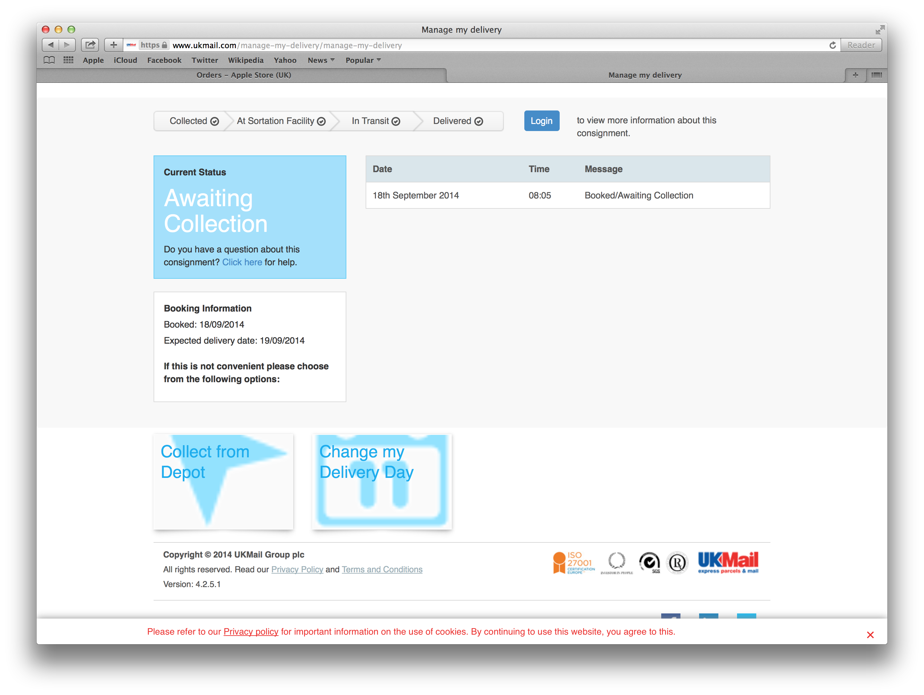This screenshot has width=924, height=695.
Task: Open the Terms and Conditions link
Action: pos(382,569)
